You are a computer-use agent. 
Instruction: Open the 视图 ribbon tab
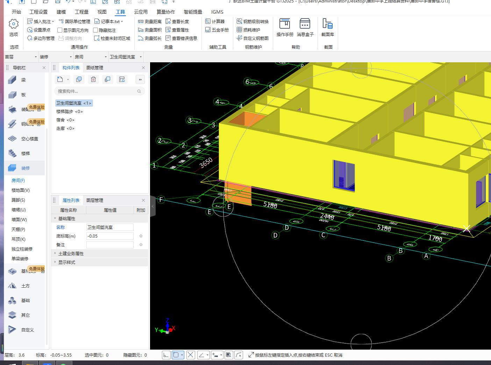[102, 12]
